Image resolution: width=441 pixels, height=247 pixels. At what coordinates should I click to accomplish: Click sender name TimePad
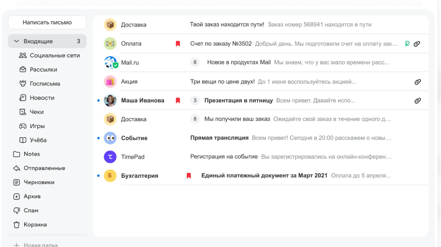click(133, 157)
